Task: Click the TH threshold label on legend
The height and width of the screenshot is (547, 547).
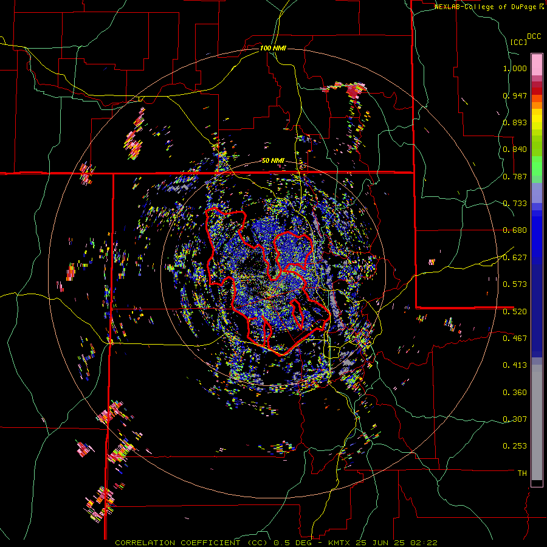Action: [x=522, y=473]
